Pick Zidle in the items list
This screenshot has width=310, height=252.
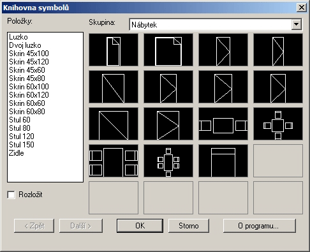coord(17,153)
